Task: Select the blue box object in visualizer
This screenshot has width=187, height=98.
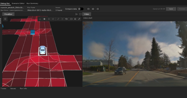Action: (33, 32)
